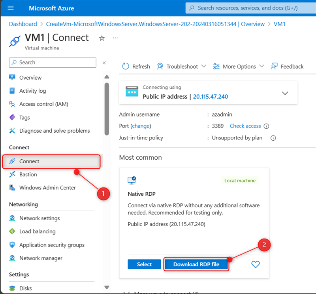Click the Dashboard breadcrumb link
Viewport: 316px width, 294px height.
point(23,24)
